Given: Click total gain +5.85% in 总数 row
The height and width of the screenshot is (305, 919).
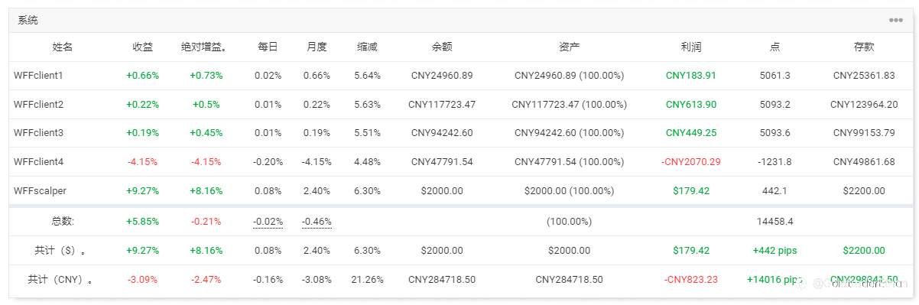Looking at the screenshot, I should (143, 222).
